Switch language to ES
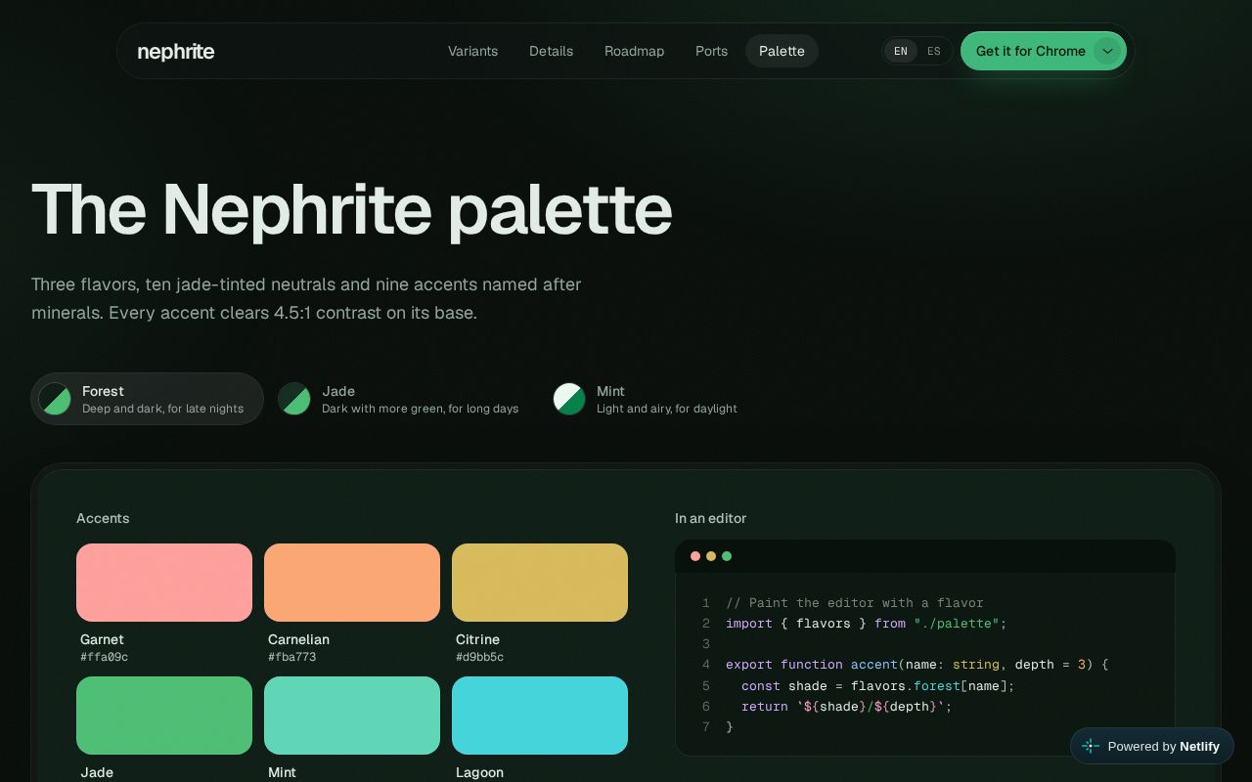Viewport: 1252px width, 782px height. 934,51
